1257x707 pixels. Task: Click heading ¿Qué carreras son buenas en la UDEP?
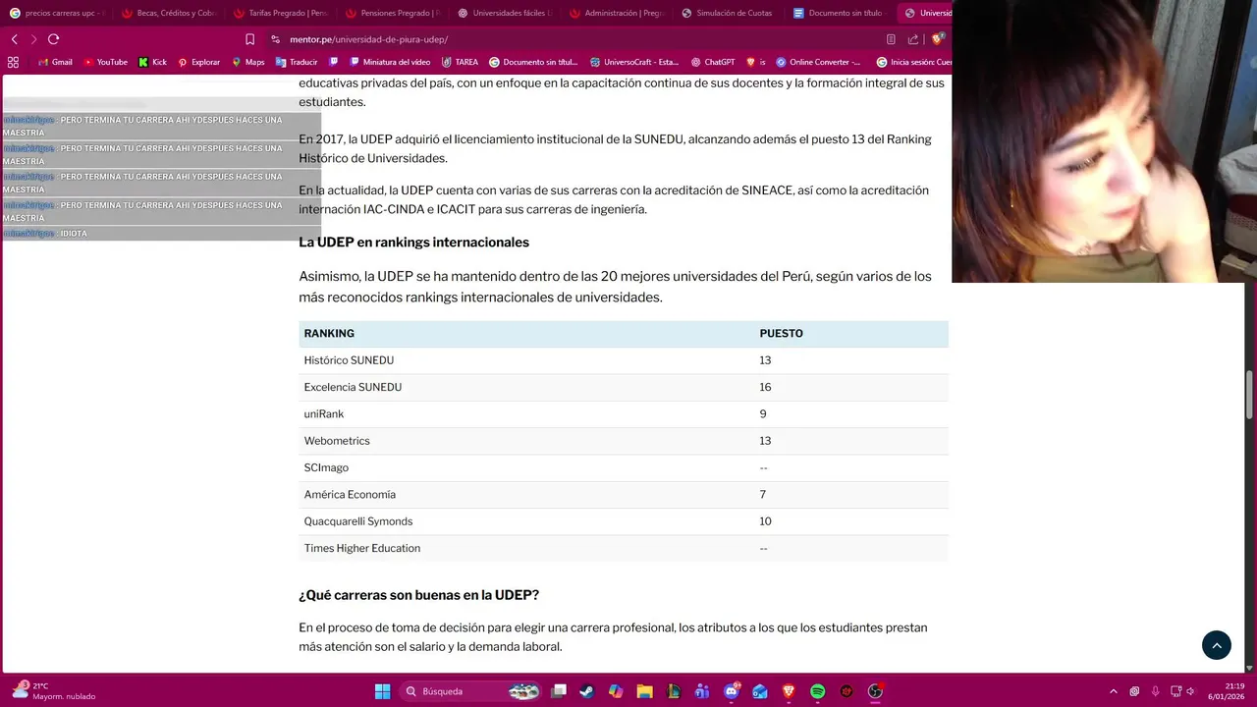pos(418,595)
